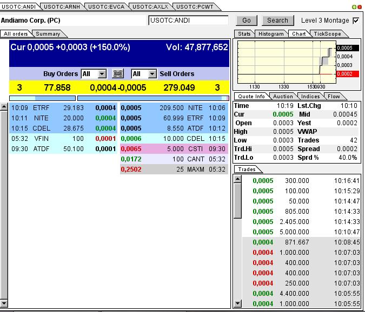This screenshot has width=365, height=312.
Task: Select the ATDF buy order of 50.100
Action: click(63, 148)
